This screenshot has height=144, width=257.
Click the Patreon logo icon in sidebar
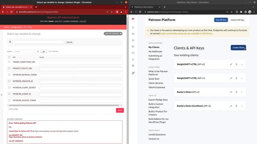133,19
